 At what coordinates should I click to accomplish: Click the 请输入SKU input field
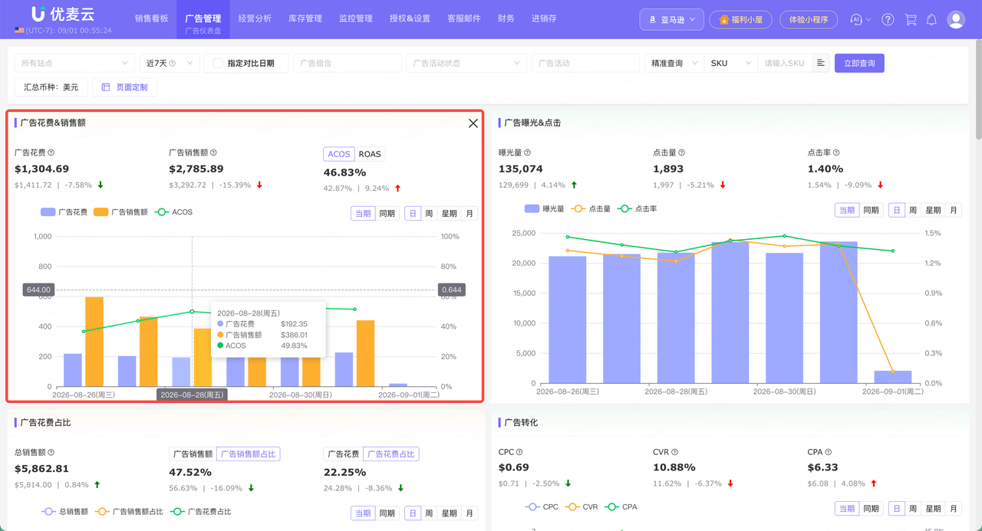pyautogui.click(x=785, y=63)
